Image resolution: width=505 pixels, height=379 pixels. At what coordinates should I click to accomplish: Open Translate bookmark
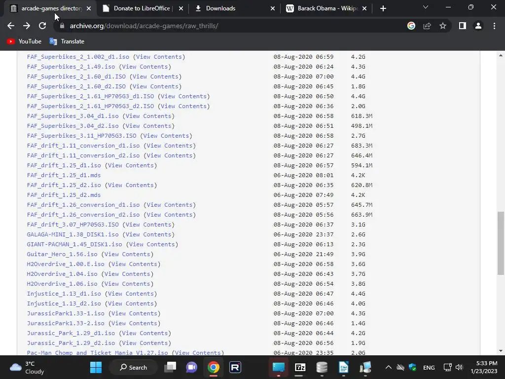(x=67, y=41)
